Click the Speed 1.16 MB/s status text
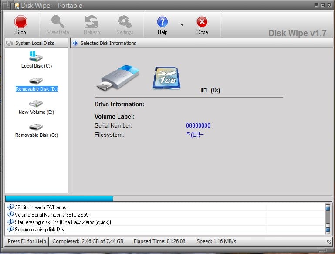The height and width of the screenshot is (254, 335). (217, 241)
